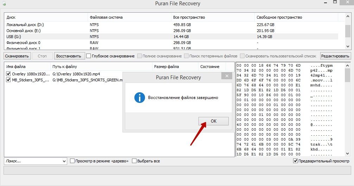
Task: Sort by Файловая система column header
Action: tap(129, 17)
